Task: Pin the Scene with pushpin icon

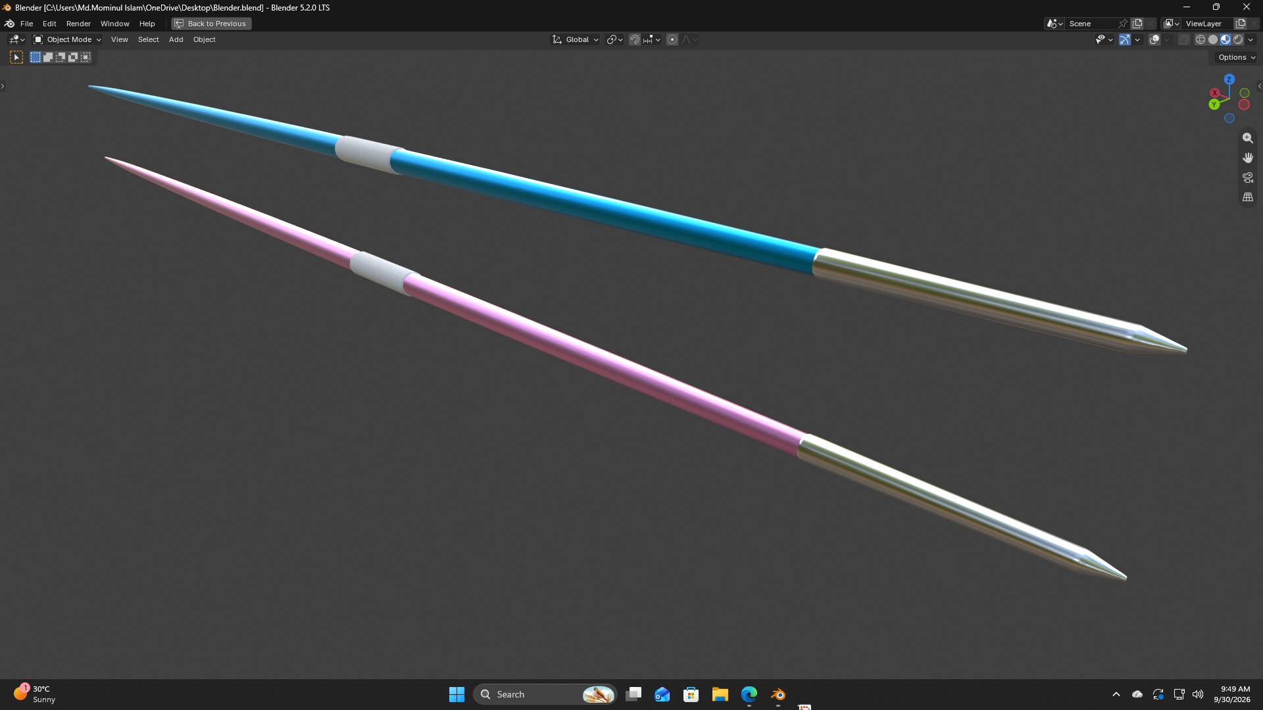Action: coord(1123,24)
